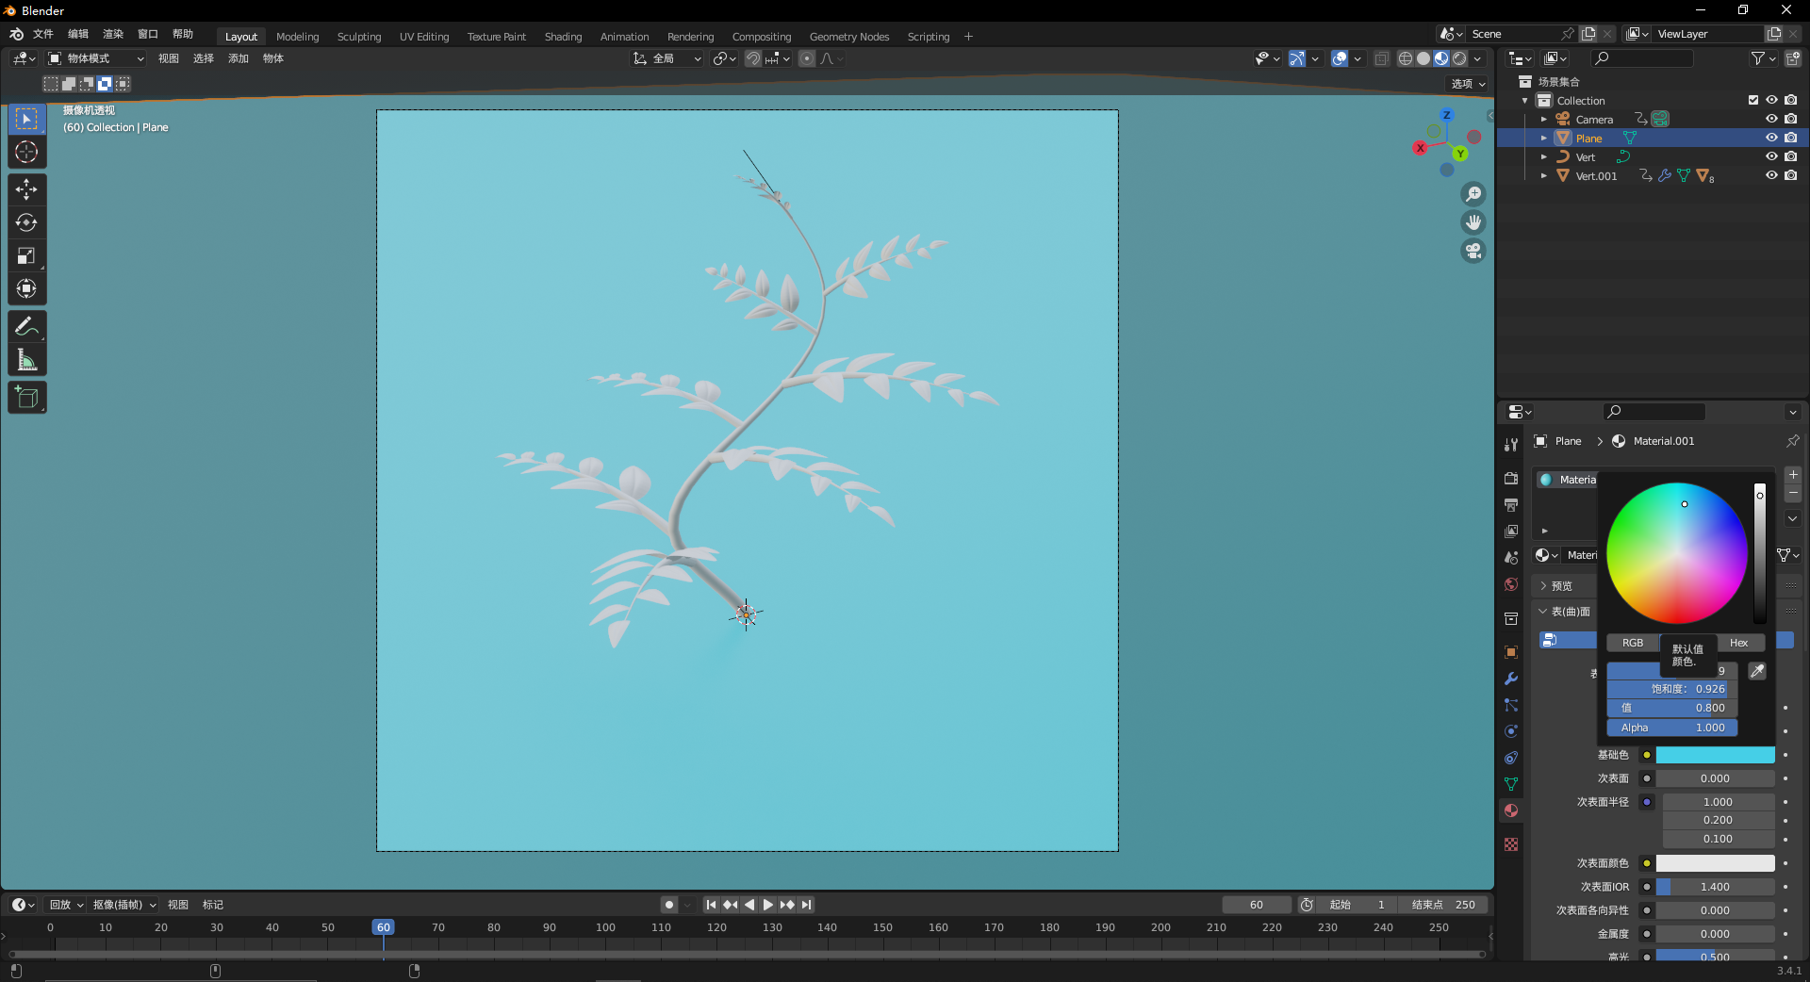The width and height of the screenshot is (1810, 982).
Task: Switch to the Shading workspace tab
Action: (563, 37)
